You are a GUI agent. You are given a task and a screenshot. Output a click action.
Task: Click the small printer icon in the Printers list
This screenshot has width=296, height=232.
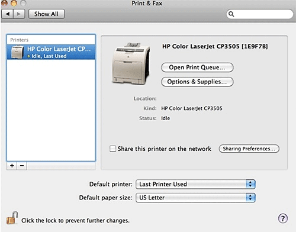point(17,52)
